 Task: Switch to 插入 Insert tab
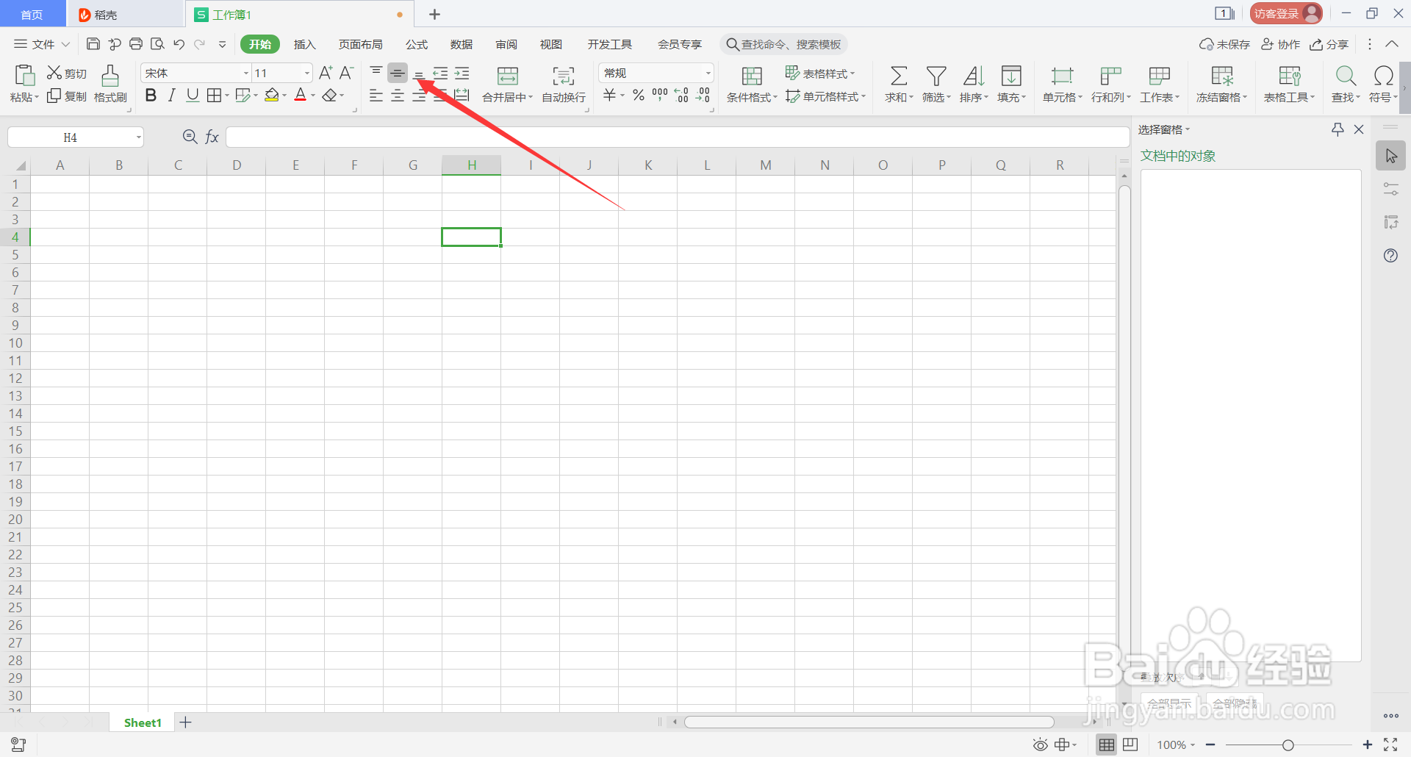(x=304, y=44)
